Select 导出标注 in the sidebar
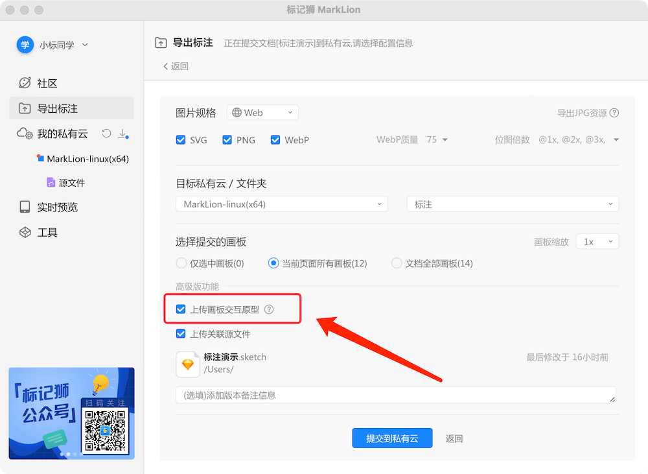Viewport: 648px width, 474px height. click(x=71, y=108)
